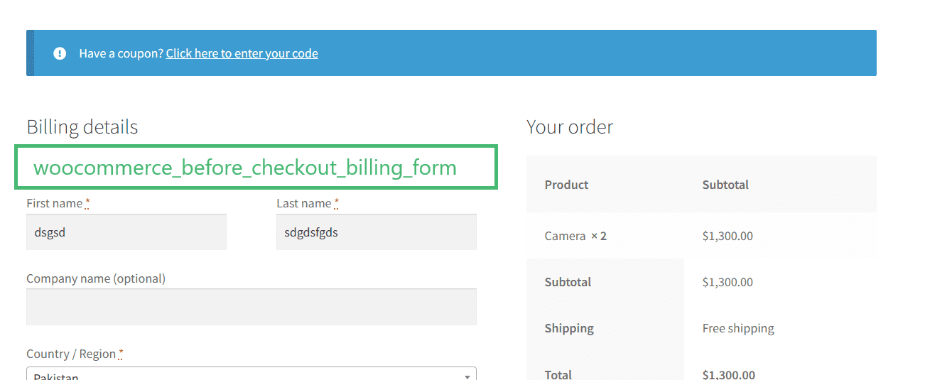Viewport: 925px width, 380px height.
Task: Click the Billing details heading
Action: click(x=82, y=127)
